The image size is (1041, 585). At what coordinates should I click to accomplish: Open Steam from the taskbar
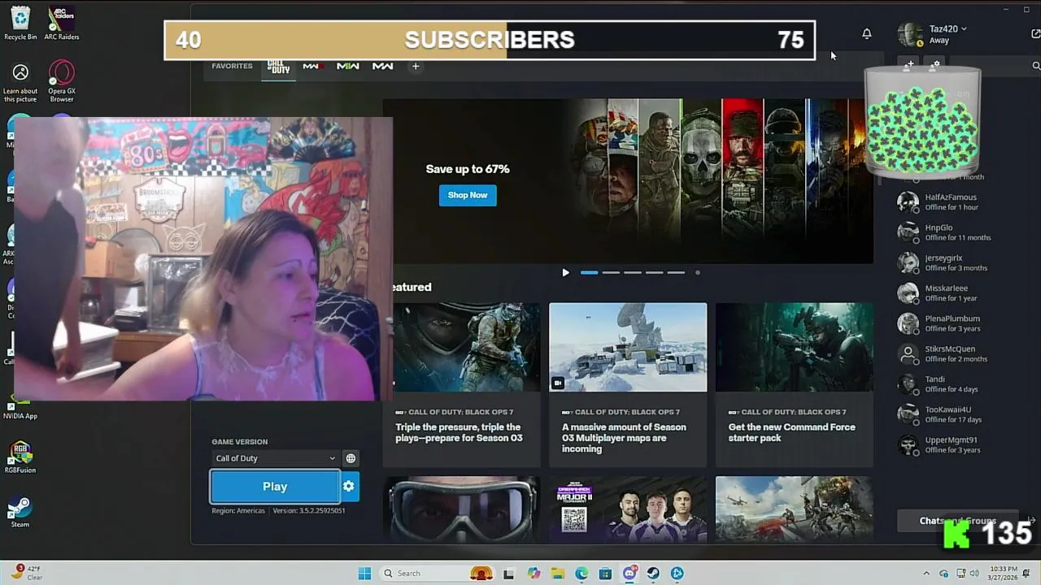653,574
